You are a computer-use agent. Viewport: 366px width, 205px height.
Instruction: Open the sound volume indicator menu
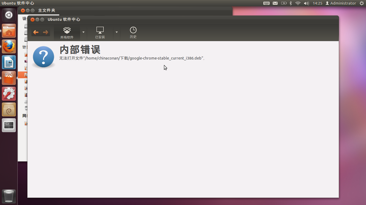point(307,3)
